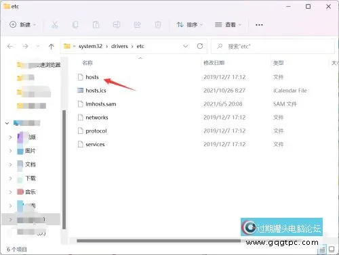339x255 pixels.
Task: Click the Rename icon in toolbar
Action: click(117, 24)
